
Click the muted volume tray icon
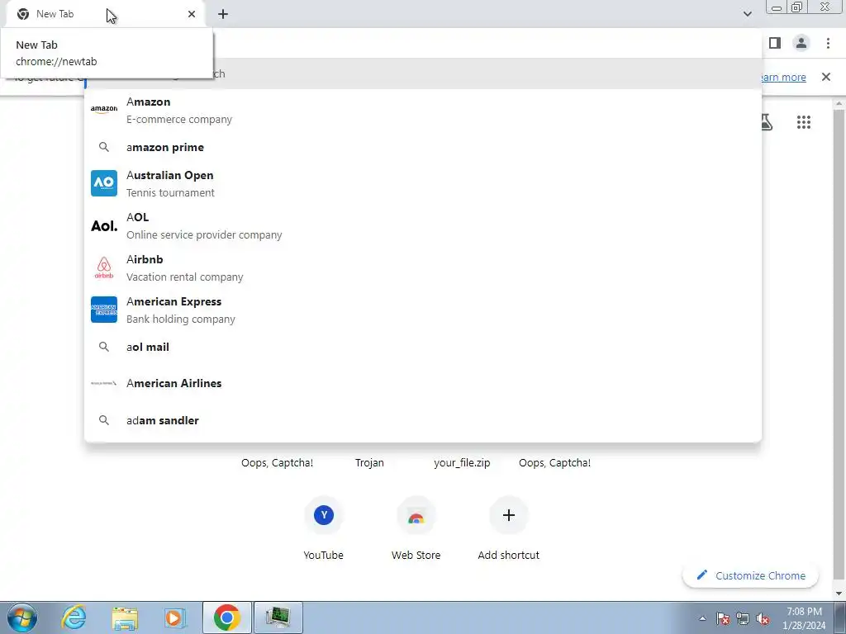point(763,618)
